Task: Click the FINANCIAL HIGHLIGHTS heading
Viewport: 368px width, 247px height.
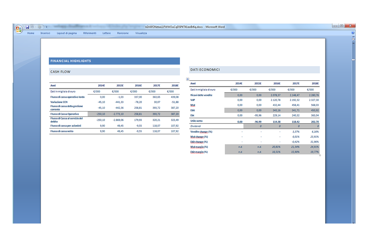Action: click(x=71, y=61)
